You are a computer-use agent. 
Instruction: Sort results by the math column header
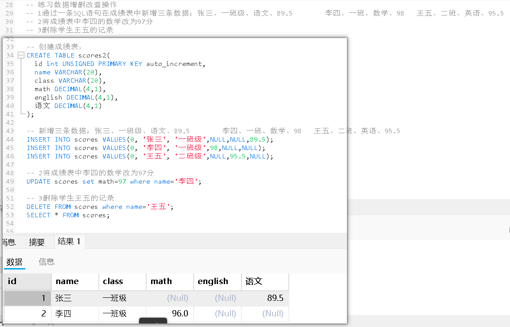(x=161, y=281)
